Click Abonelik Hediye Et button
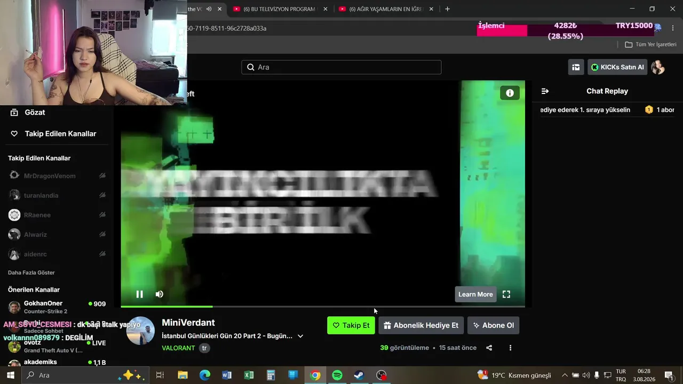The height and width of the screenshot is (384, 683). [421, 325]
